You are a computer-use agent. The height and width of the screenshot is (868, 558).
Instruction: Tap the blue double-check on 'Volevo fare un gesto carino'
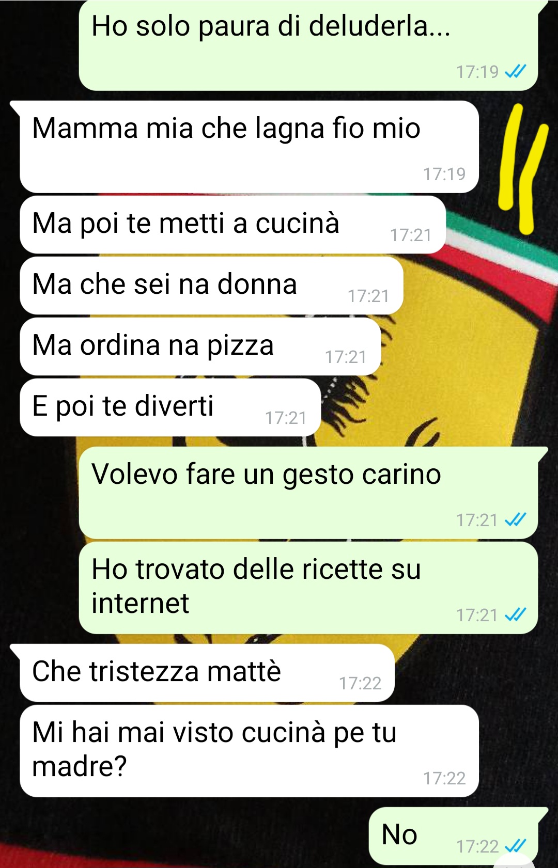515,519
